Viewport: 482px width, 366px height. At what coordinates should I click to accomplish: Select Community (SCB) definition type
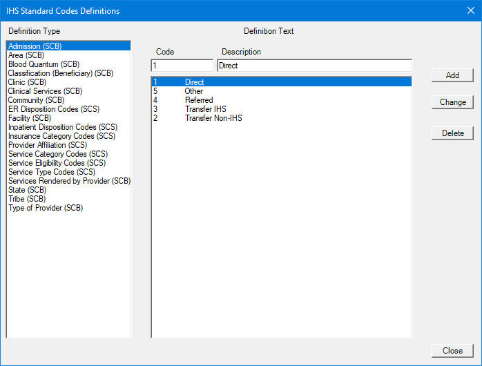click(x=36, y=100)
